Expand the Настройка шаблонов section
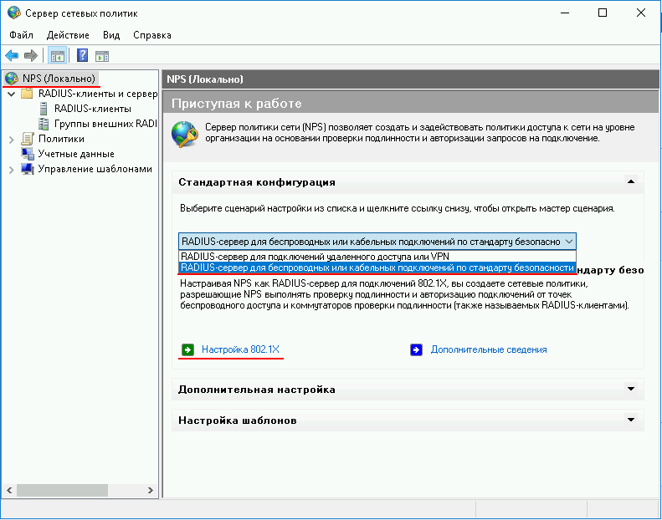662x520 pixels. click(631, 420)
